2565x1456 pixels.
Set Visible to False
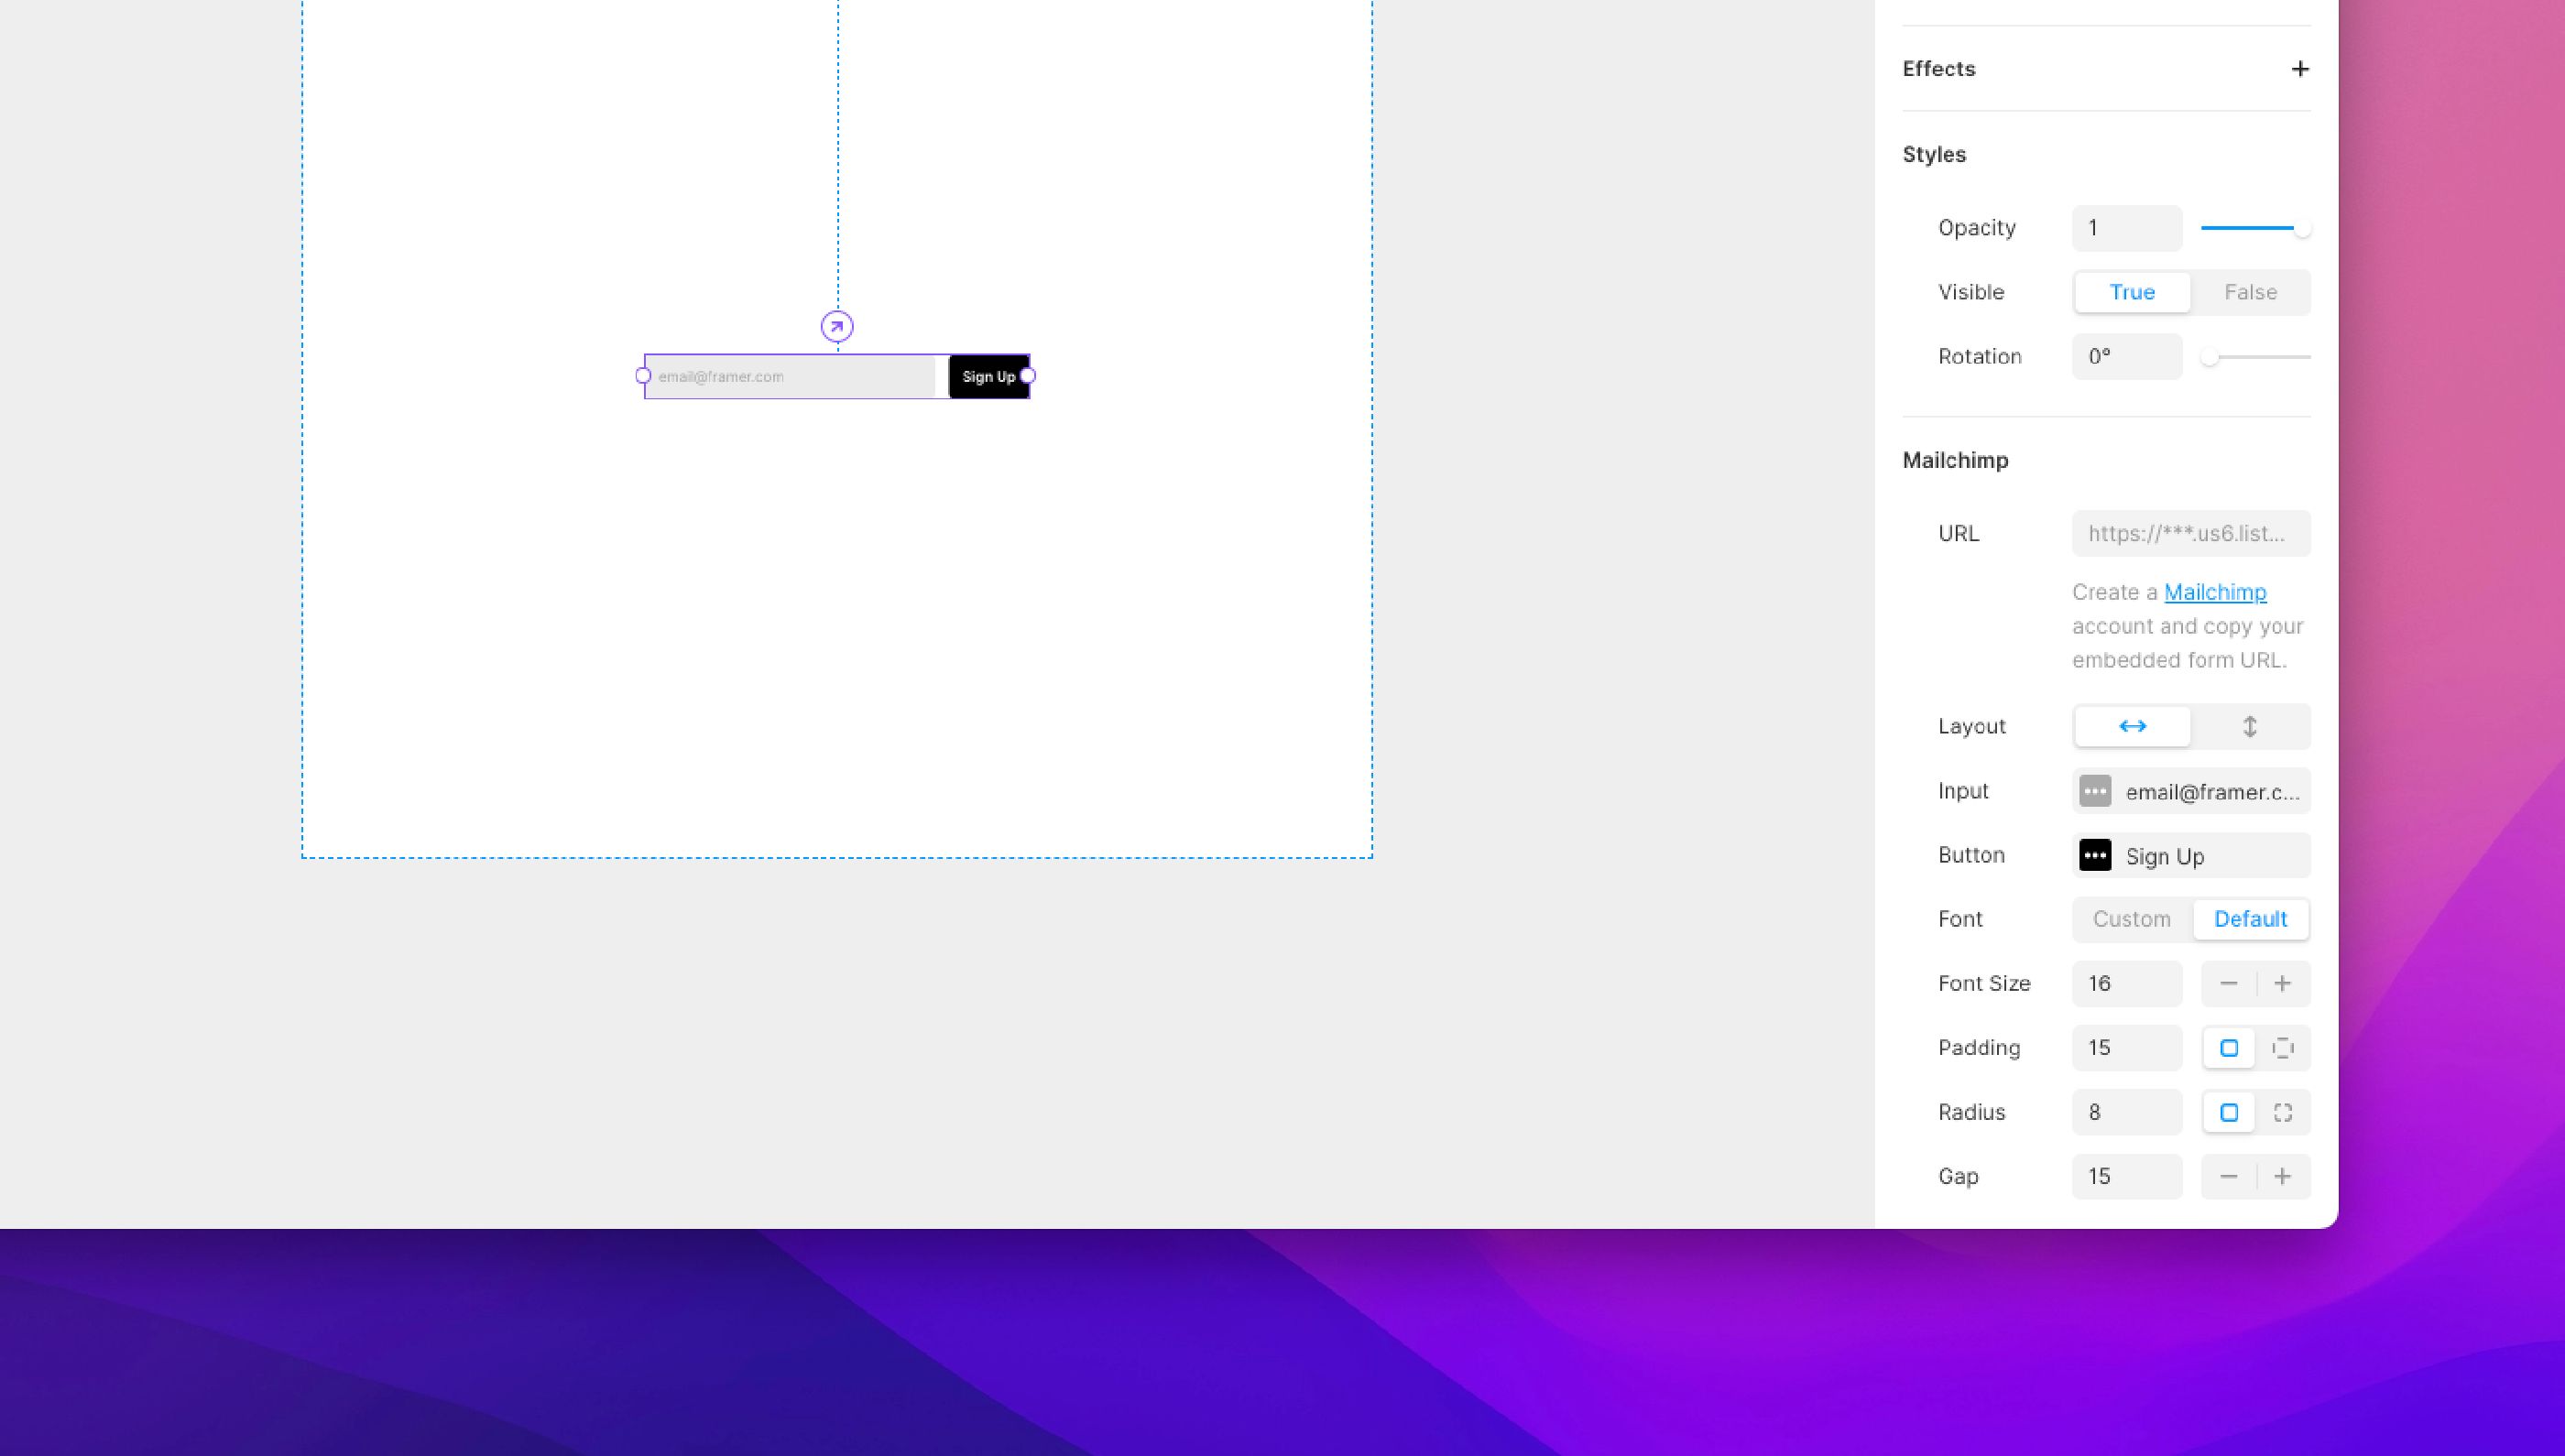(x=2250, y=292)
